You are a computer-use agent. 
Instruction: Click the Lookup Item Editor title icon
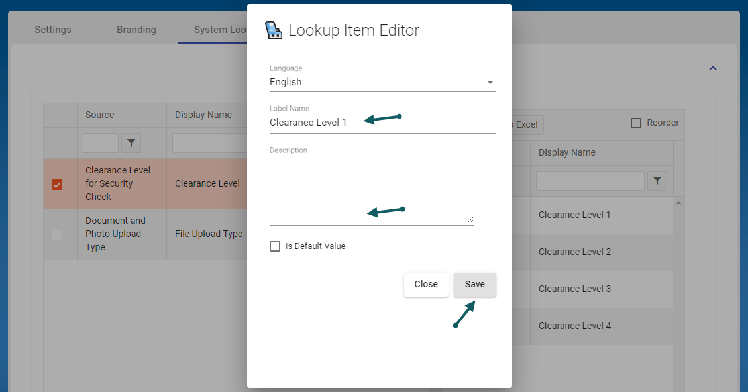point(273,30)
